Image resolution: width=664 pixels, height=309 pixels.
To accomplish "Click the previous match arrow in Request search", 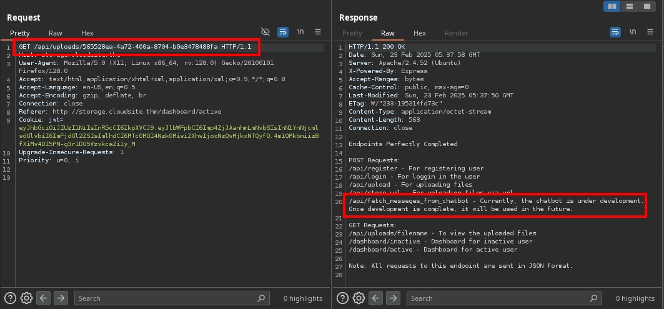I will [x=43, y=298].
